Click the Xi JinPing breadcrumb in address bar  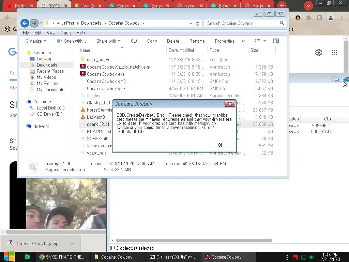pyautogui.click(x=65, y=23)
